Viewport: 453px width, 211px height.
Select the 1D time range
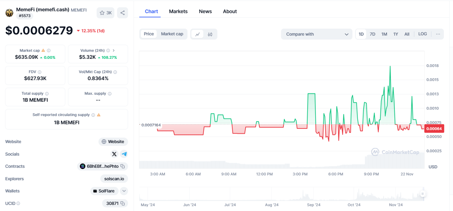[x=361, y=34]
